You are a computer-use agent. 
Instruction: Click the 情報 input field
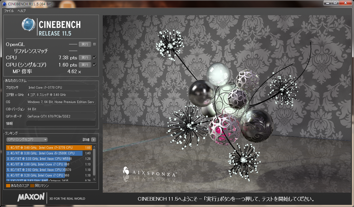(x=61, y=124)
